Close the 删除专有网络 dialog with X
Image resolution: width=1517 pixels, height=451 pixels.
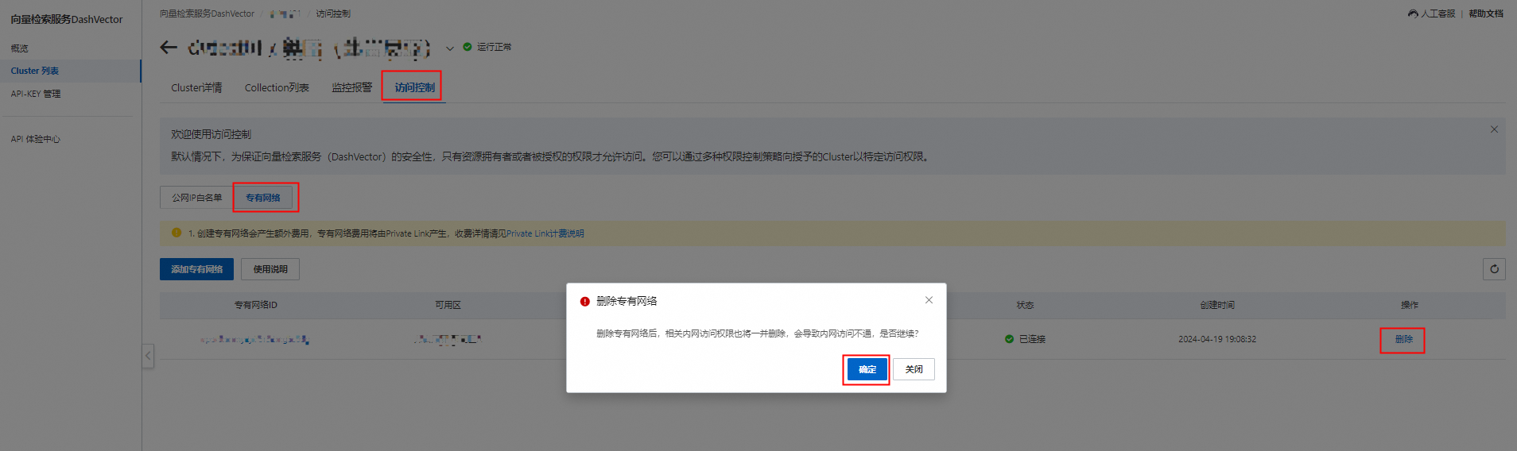(x=929, y=300)
